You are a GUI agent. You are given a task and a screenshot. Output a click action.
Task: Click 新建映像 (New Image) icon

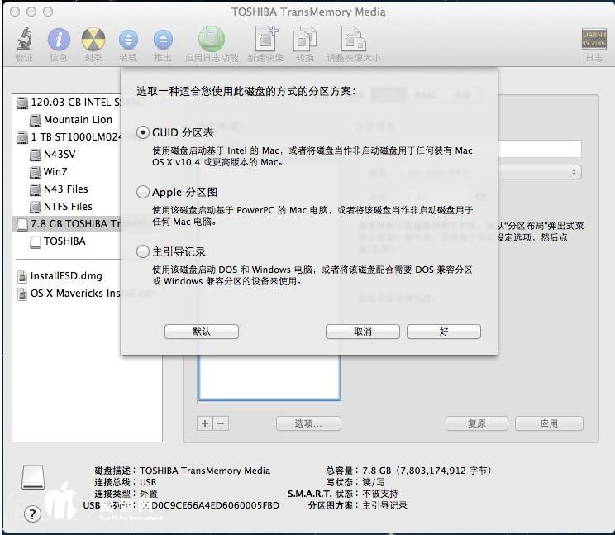tap(265, 40)
